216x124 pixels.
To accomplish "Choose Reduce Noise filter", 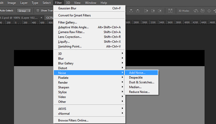I will pyautogui.click(x=141, y=92).
